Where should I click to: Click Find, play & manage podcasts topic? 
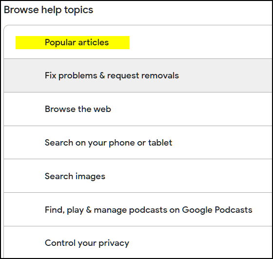click(137, 209)
